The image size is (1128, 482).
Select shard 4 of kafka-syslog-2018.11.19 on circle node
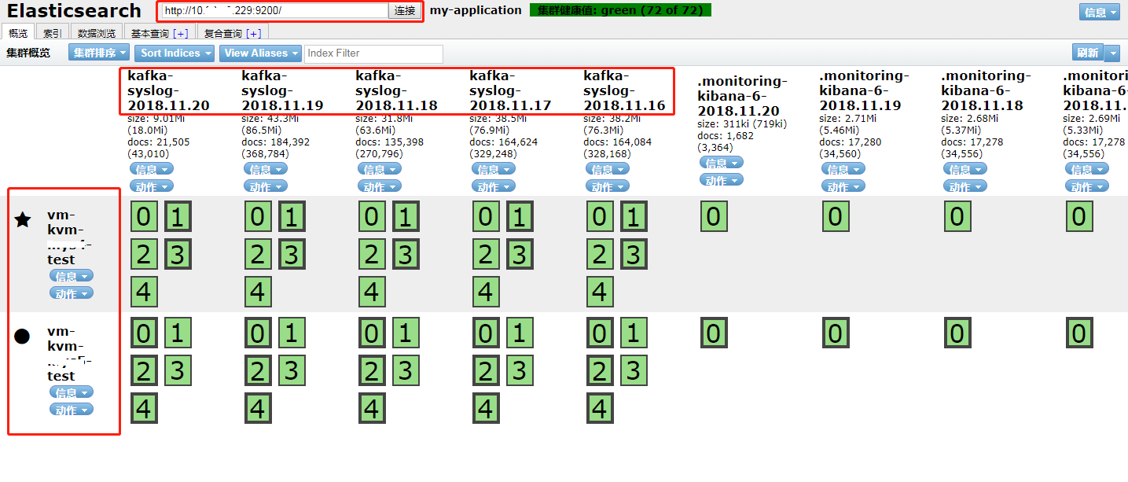[x=258, y=408]
